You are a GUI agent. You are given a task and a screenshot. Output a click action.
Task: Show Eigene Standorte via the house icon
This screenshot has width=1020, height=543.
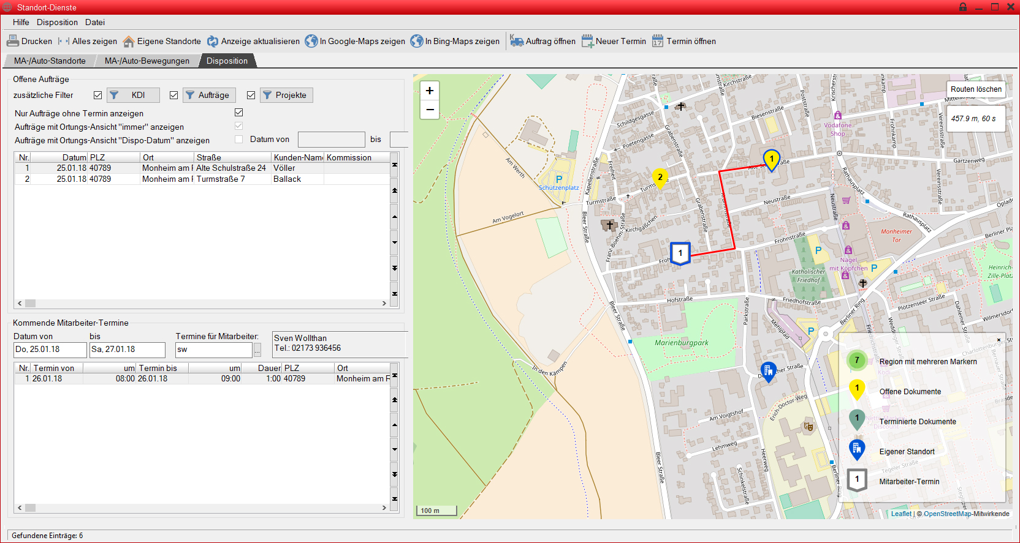click(162, 41)
